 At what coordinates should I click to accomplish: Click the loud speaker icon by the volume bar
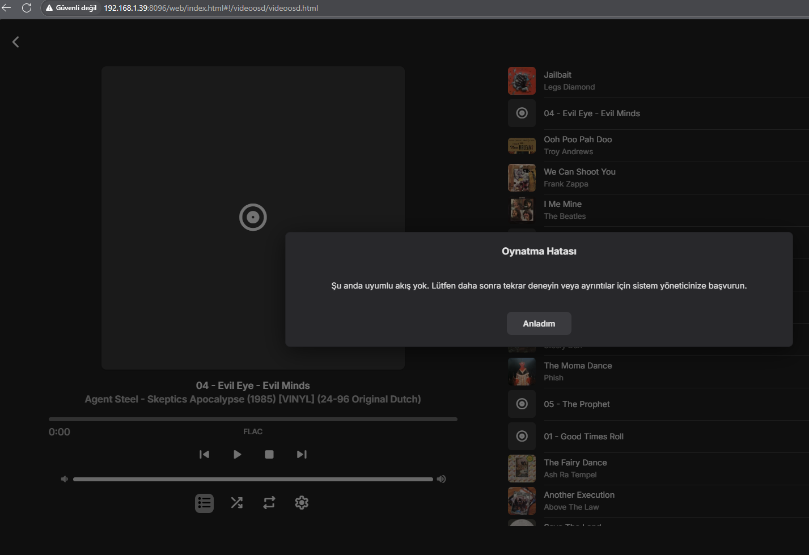tap(441, 479)
